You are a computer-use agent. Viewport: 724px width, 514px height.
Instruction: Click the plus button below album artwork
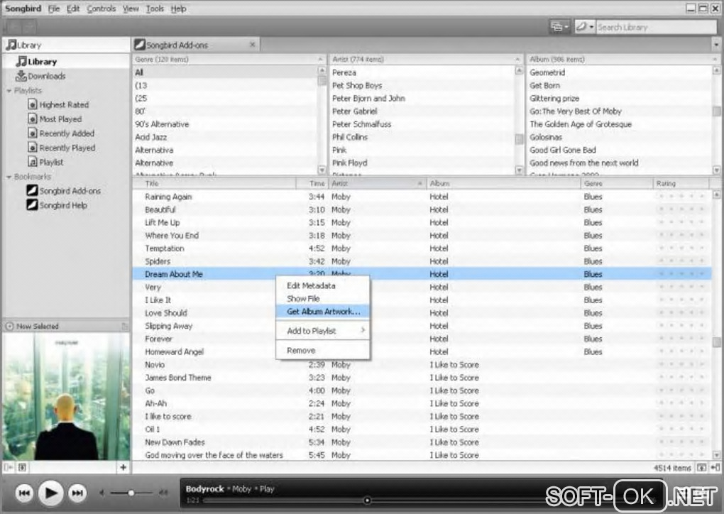[123, 467]
